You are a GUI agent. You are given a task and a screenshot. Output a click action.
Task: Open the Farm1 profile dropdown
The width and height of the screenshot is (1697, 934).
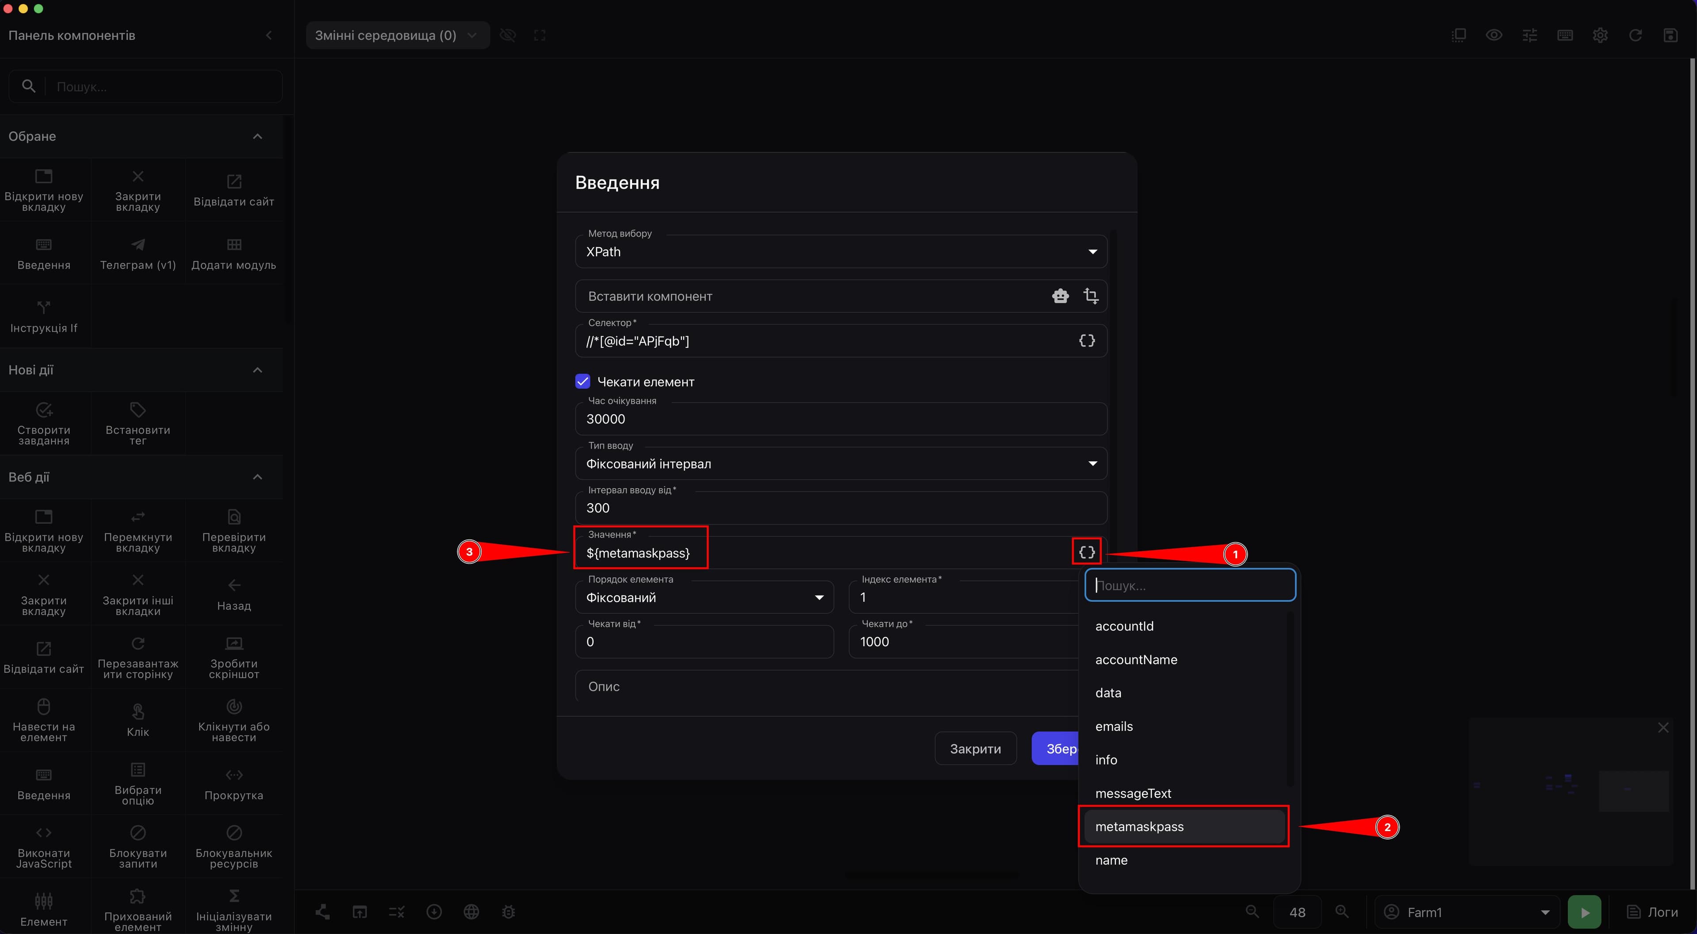[1467, 912]
